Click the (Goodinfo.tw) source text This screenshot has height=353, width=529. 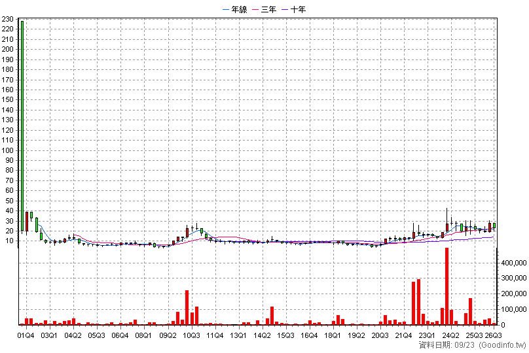point(502,345)
